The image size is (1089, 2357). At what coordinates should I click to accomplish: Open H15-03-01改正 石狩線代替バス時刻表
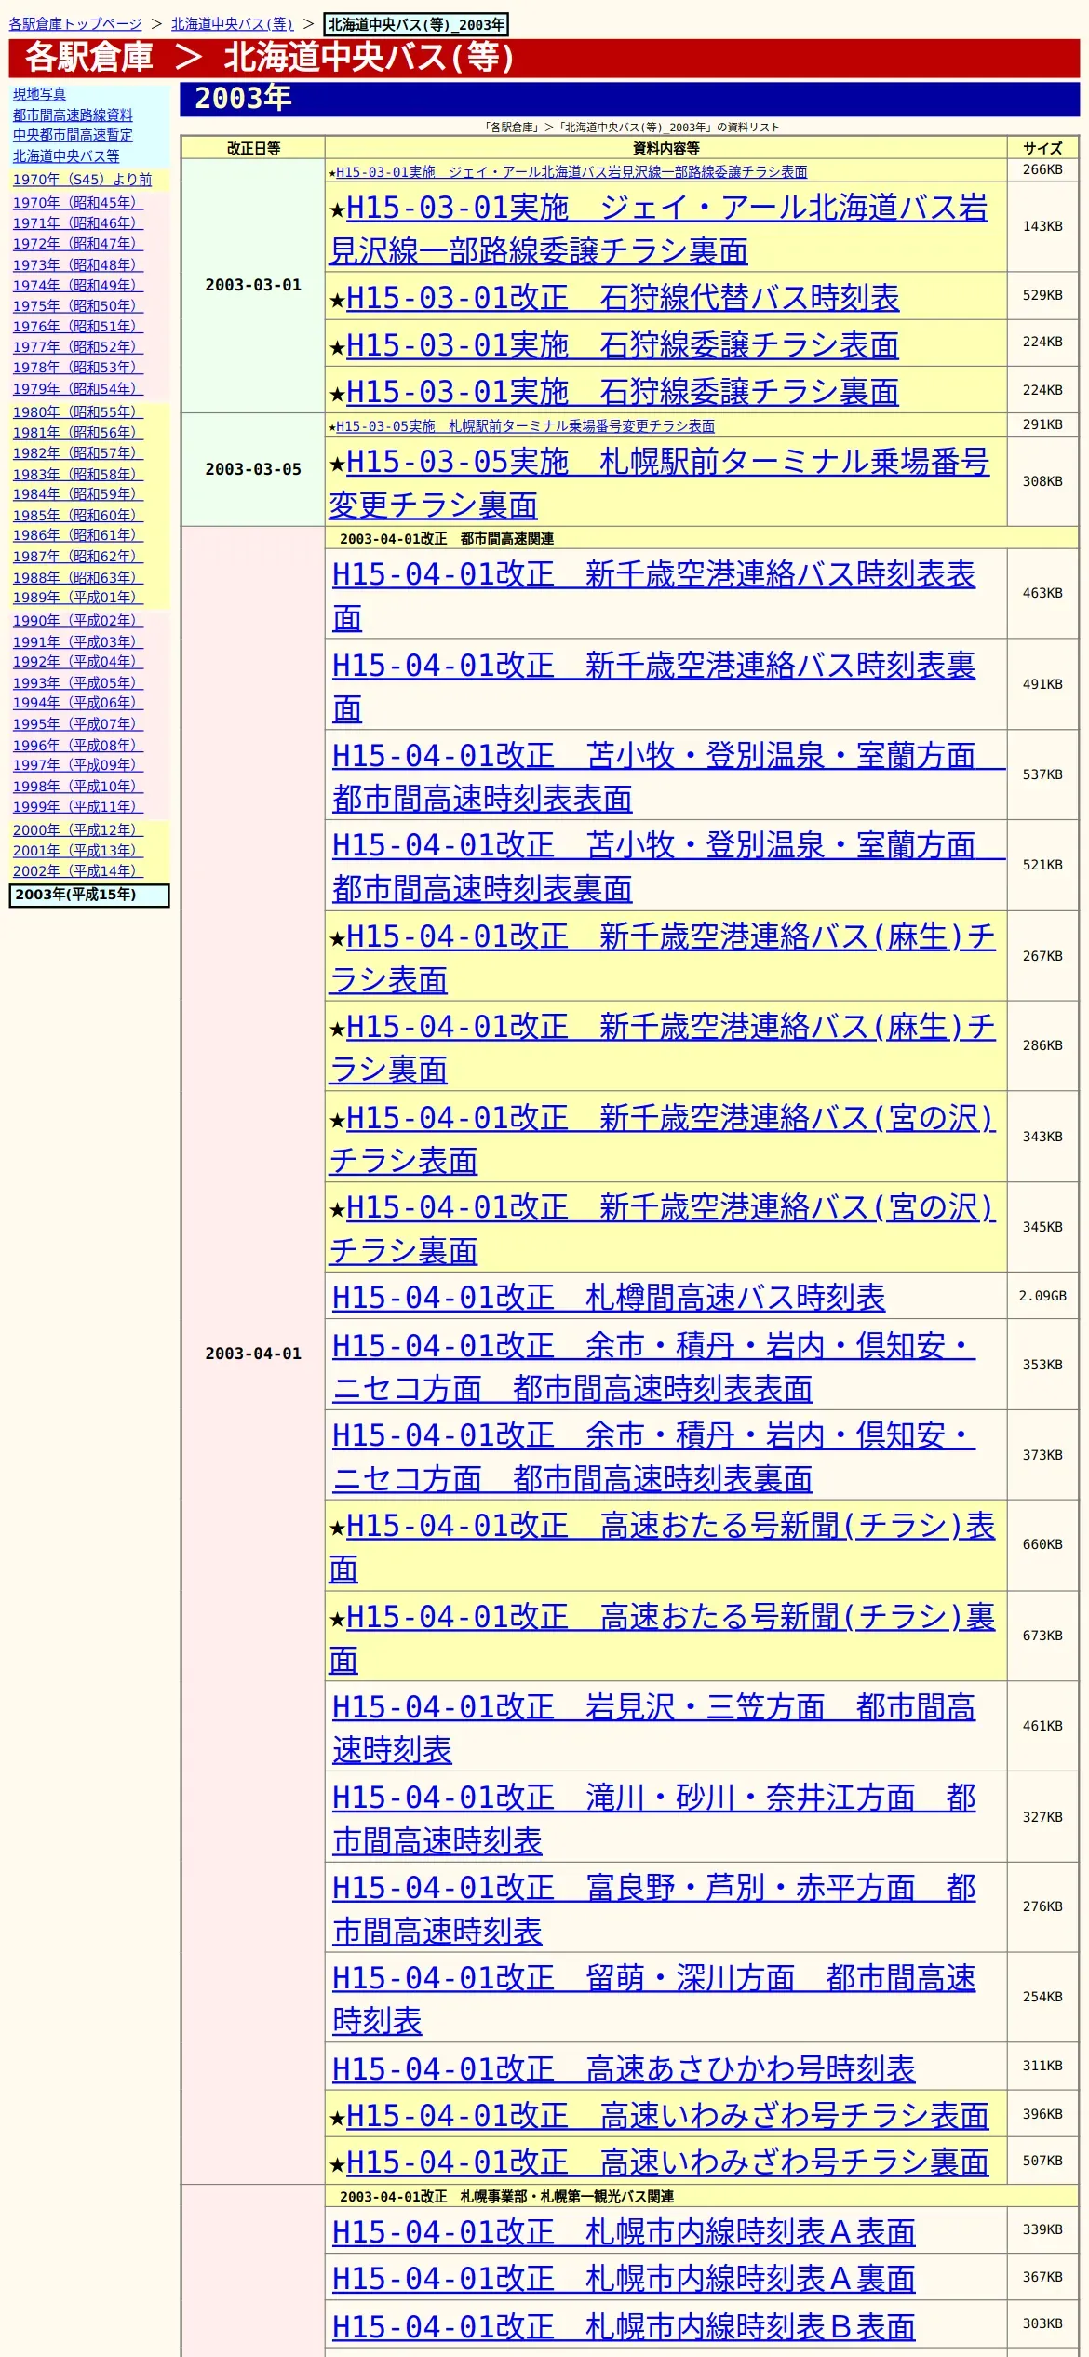(623, 298)
